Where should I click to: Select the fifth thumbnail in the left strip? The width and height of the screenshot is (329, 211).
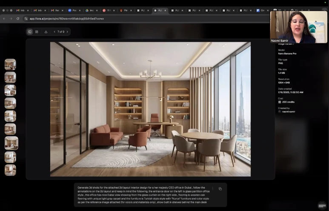[x=10, y=116]
